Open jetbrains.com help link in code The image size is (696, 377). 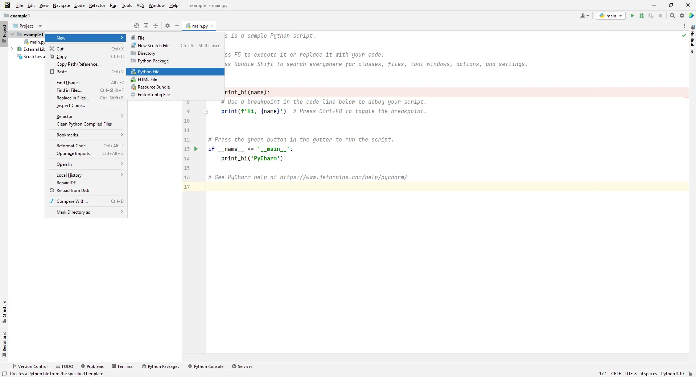pos(343,177)
